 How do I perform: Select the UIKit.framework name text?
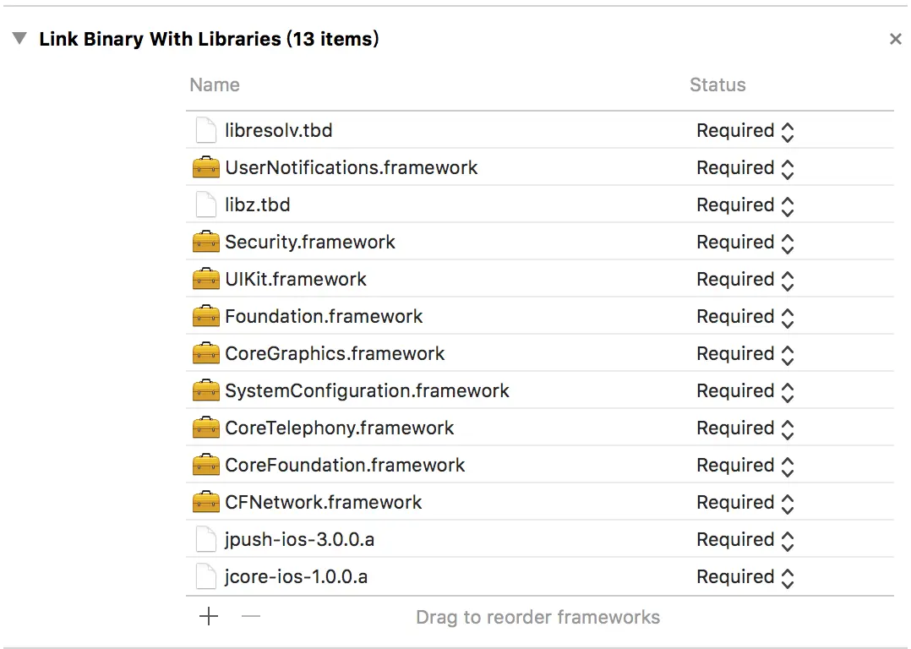click(296, 279)
